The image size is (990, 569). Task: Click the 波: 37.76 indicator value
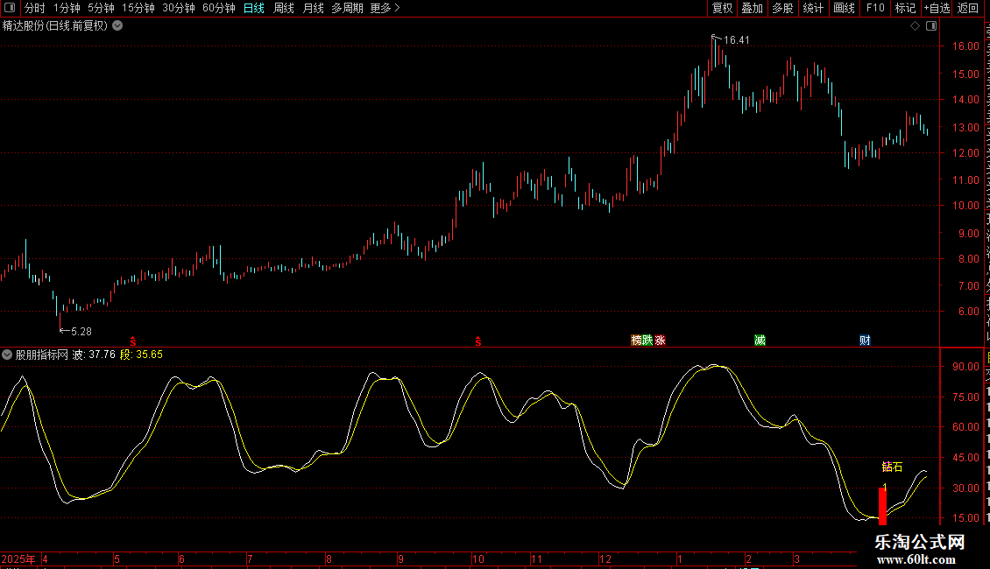94,355
